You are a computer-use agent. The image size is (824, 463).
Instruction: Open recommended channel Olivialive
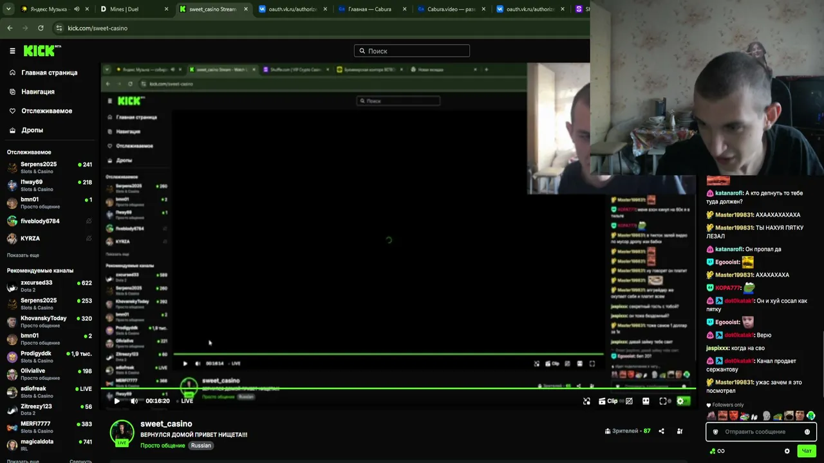pyautogui.click(x=49, y=375)
